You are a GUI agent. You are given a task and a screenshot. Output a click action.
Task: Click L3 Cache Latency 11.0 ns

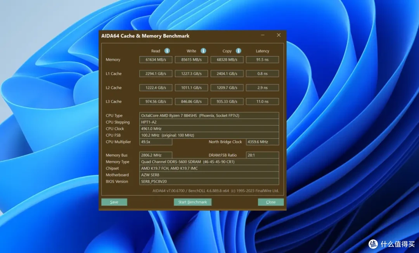262,102
